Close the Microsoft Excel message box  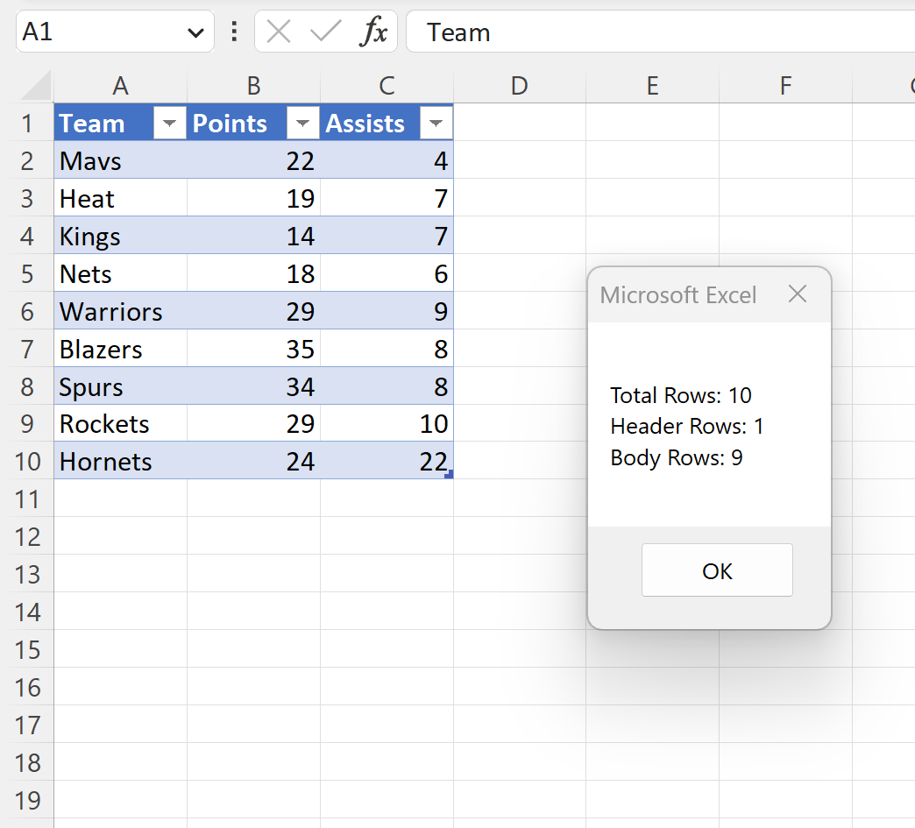[x=798, y=294]
